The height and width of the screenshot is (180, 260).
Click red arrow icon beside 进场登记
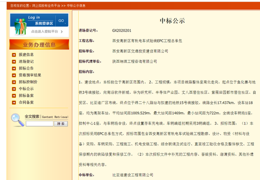tap(14, 62)
